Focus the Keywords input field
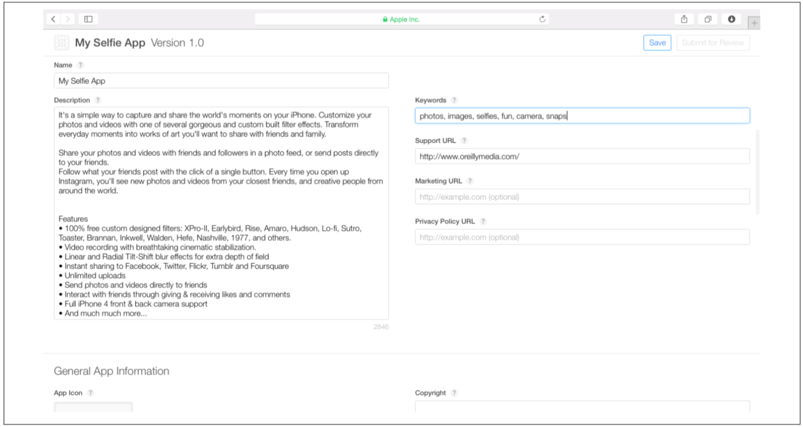Viewport: 803px width, 427px height. pyautogui.click(x=582, y=116)
